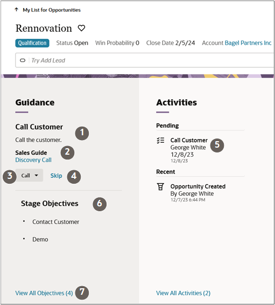This screenshot has width=275, height=305.
Task: View All Objectives (4)
Action: (x=44, y=293)
